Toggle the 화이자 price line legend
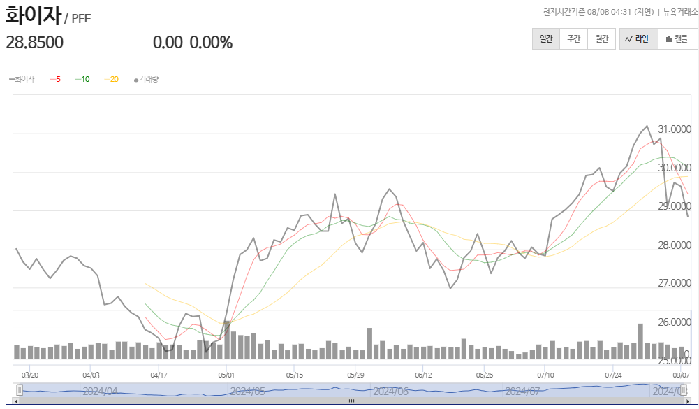The height and width of the screenshot is (409, 699). click(x=22, y=79)
